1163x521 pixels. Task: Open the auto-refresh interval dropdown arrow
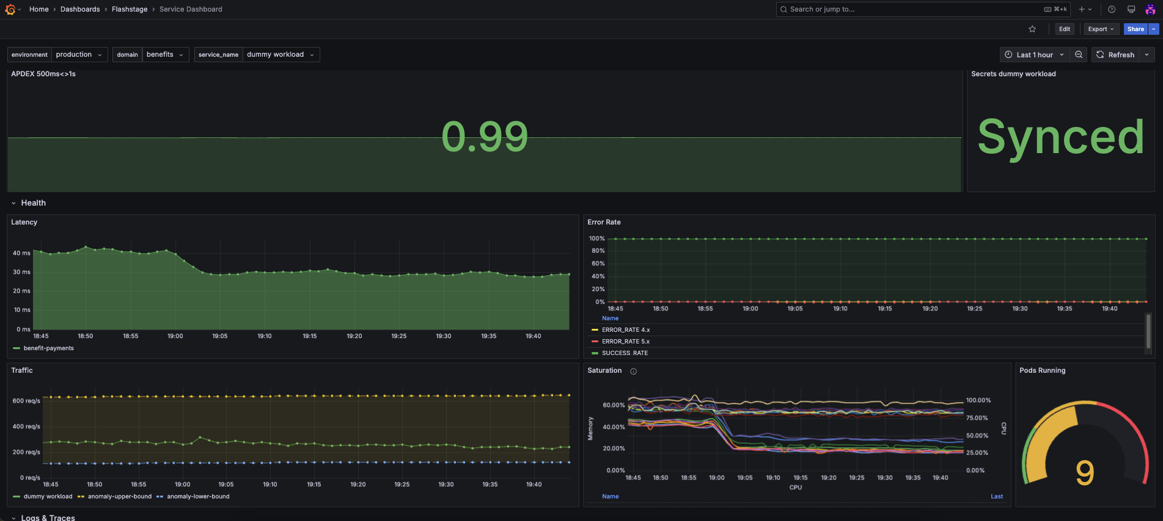[1146, 55]
